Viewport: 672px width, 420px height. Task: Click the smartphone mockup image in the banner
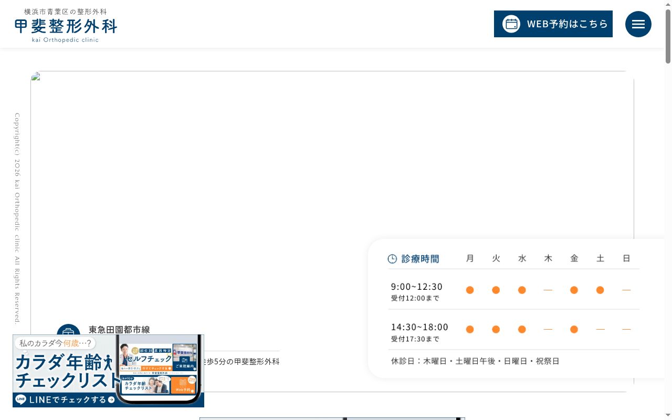click(x=159, y=370)
